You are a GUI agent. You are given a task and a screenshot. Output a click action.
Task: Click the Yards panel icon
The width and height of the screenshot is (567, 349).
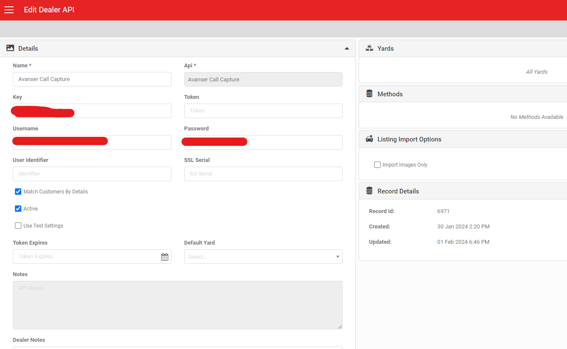369,48
